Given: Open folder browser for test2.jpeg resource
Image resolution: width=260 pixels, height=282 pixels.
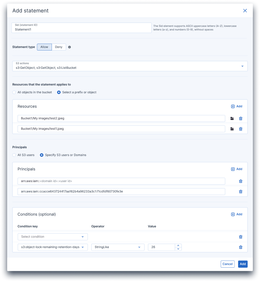Looking at the screenshot, I should click(x=232, y=119).
